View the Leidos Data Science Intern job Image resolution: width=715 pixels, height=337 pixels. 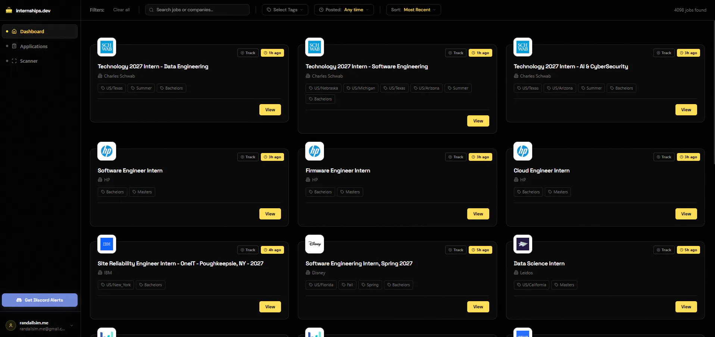click(x=686, y=307)
